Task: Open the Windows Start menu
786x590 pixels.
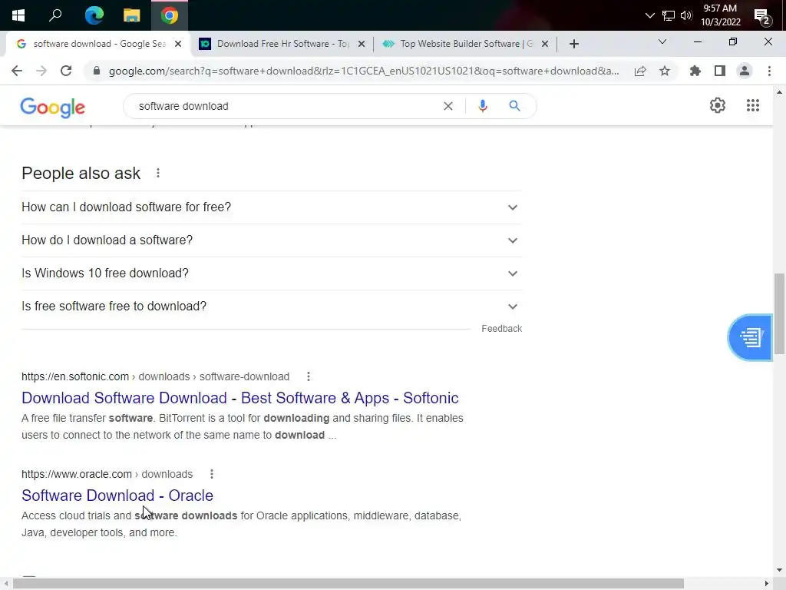Action: click(18, 15)
